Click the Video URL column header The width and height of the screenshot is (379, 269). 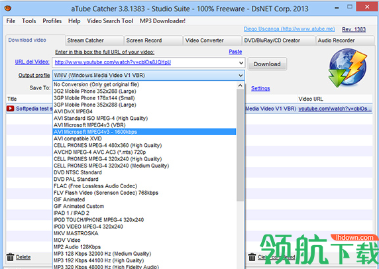point(335,99)
